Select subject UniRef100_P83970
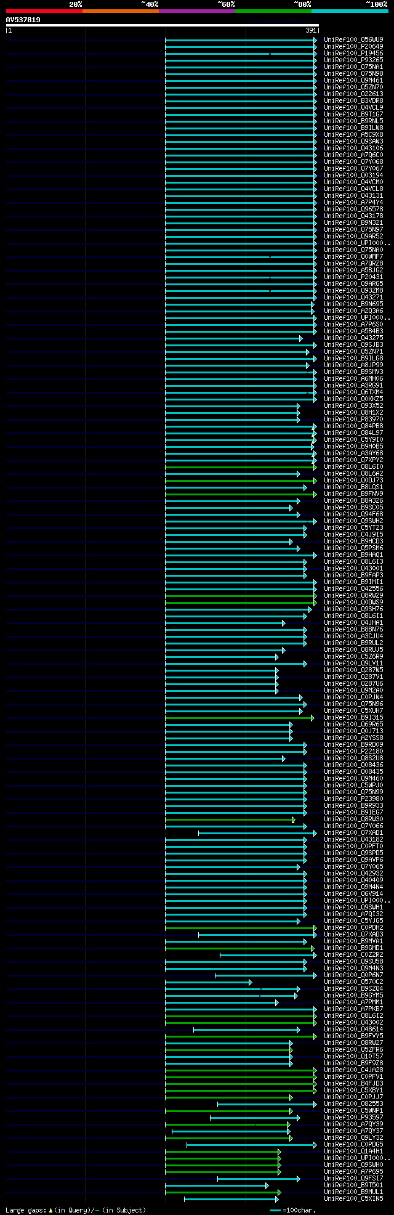The height and width of the screenshot is (1215, 394). pyautogui.click(x=353, y=419)
